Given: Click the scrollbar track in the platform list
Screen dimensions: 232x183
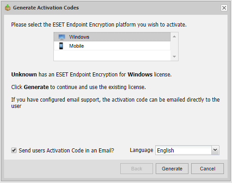Looking at the screenshot, I should click(174, 47).
